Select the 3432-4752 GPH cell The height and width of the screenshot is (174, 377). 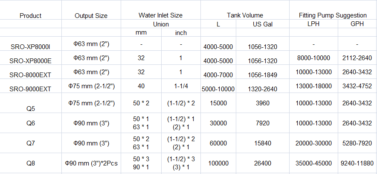point(357,86)
